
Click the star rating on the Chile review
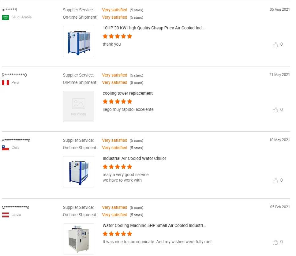point(117,167)
